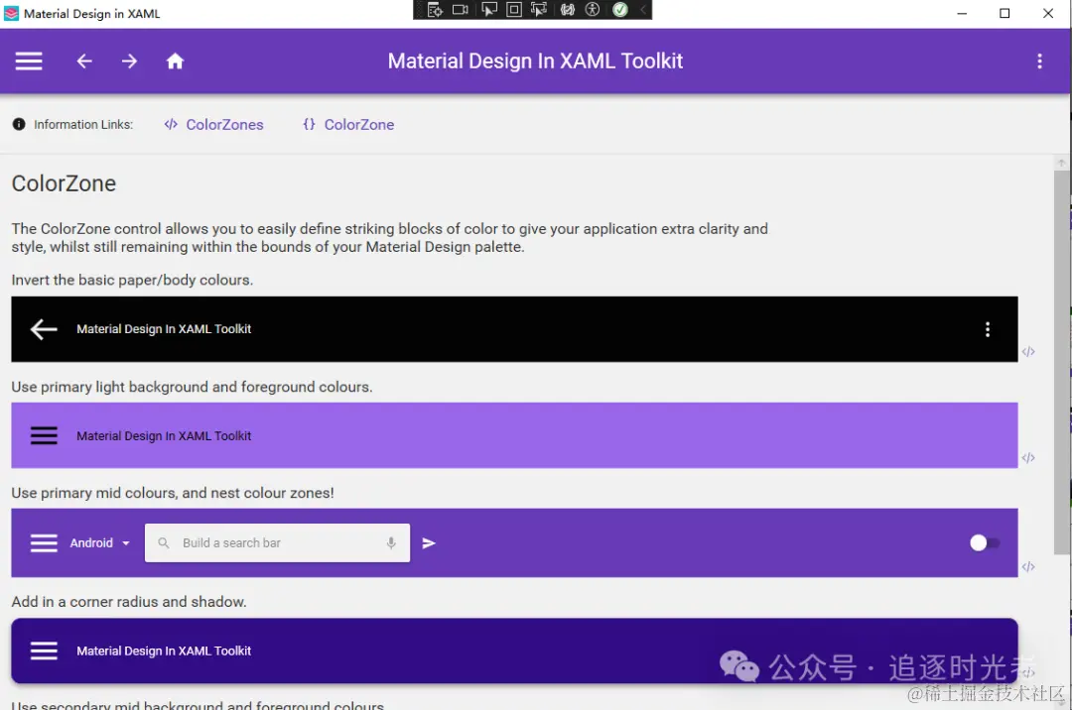Toggle display layout adorners in debug toolbar
Screen dimensions: 1072x710
click(x=514, y=10)
